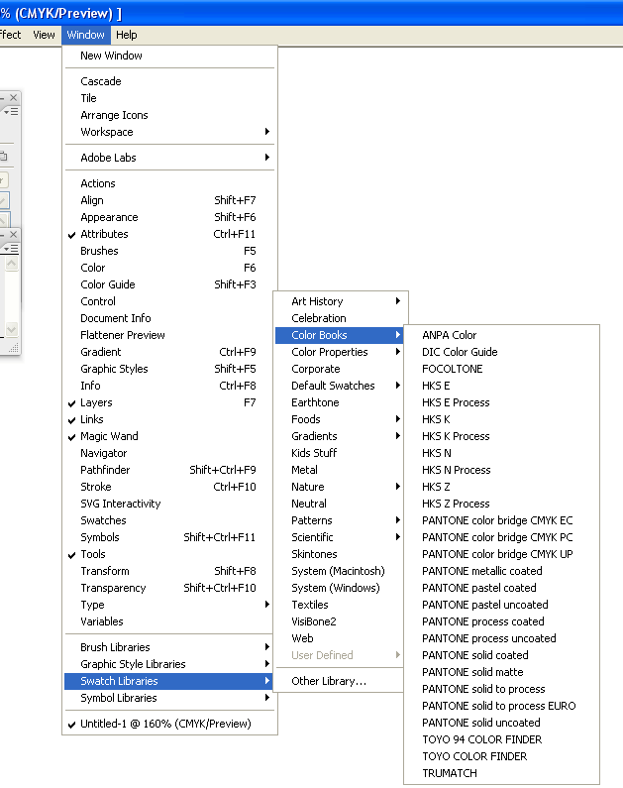Open lower left panel's flyout menu

point(12,248)
